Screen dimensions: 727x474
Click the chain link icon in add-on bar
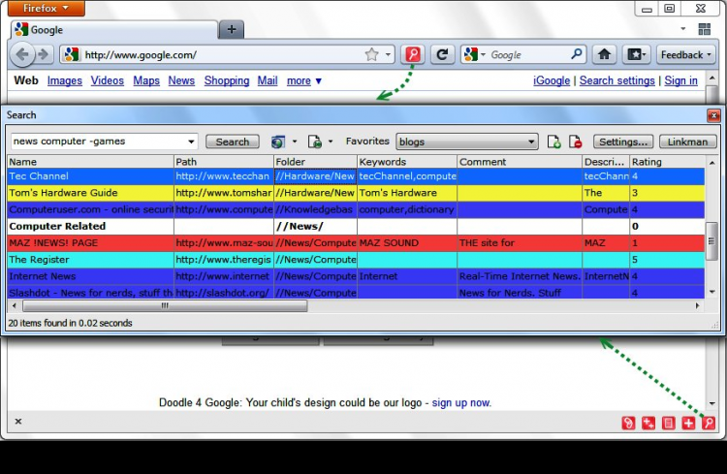click(x=628, y=423)
